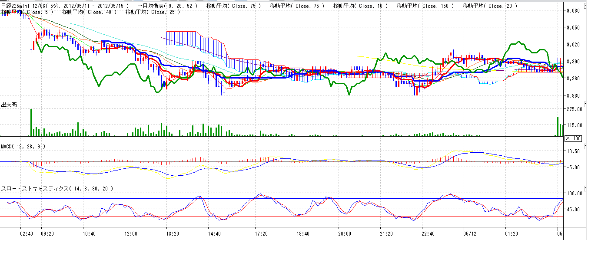Click the 22:40 time axis marker
The width and height of the screenshot is (598, 269).
tap(428, 234)
